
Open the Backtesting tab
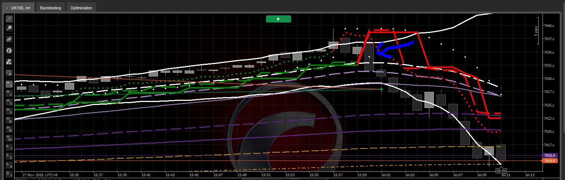click(51, 7)
